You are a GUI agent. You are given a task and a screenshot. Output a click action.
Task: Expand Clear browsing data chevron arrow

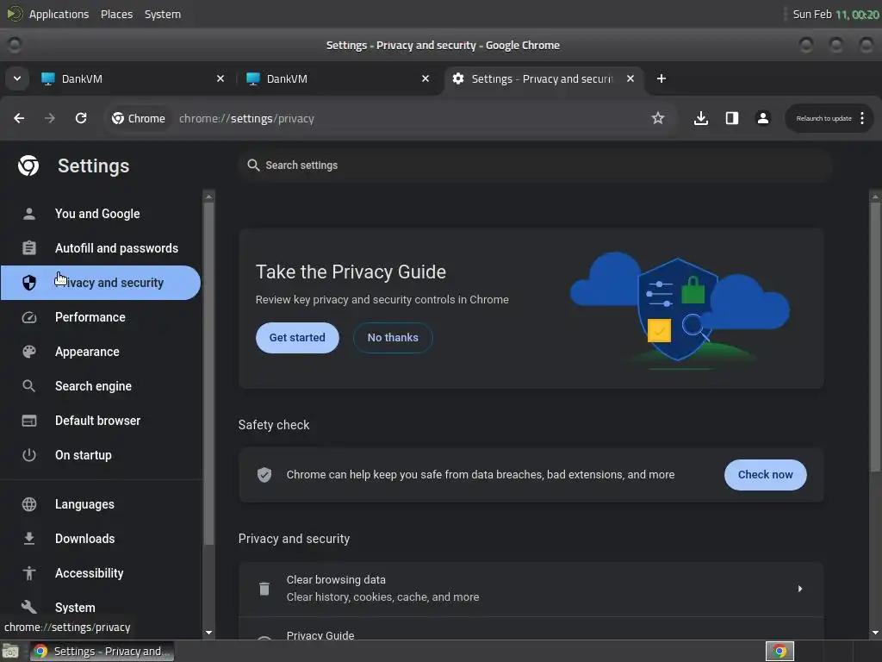coord(800,589)
